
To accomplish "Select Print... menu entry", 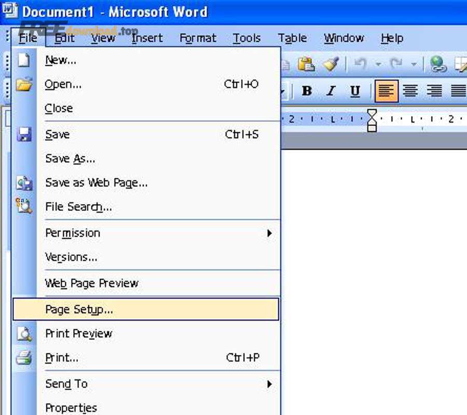I will (x=146, y=357).
